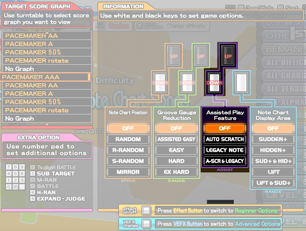Image resolution: width=306 pixels, height=231 pixels.
Task: Select the plain LIFT display range
Action: point(273,172)
